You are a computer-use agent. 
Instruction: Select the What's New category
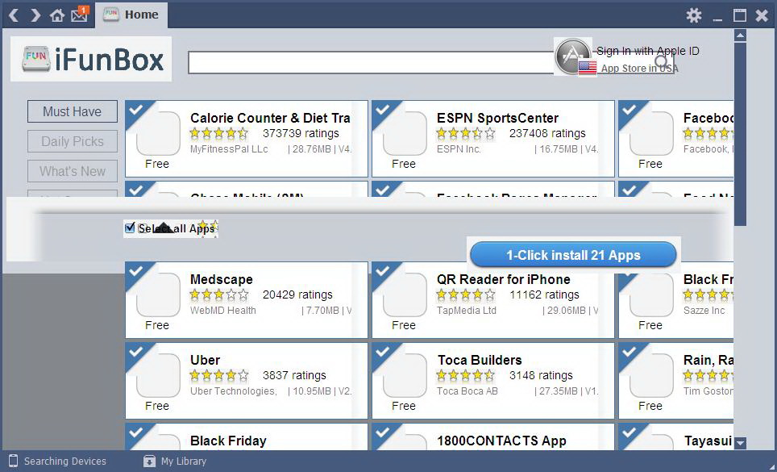73,171
